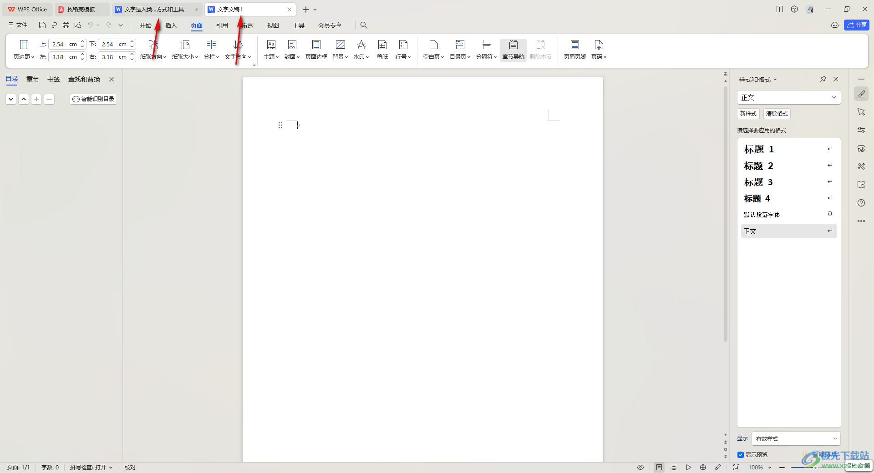Click the pen icon in right sidebar
874x473 pixels.
click(861, 94)
